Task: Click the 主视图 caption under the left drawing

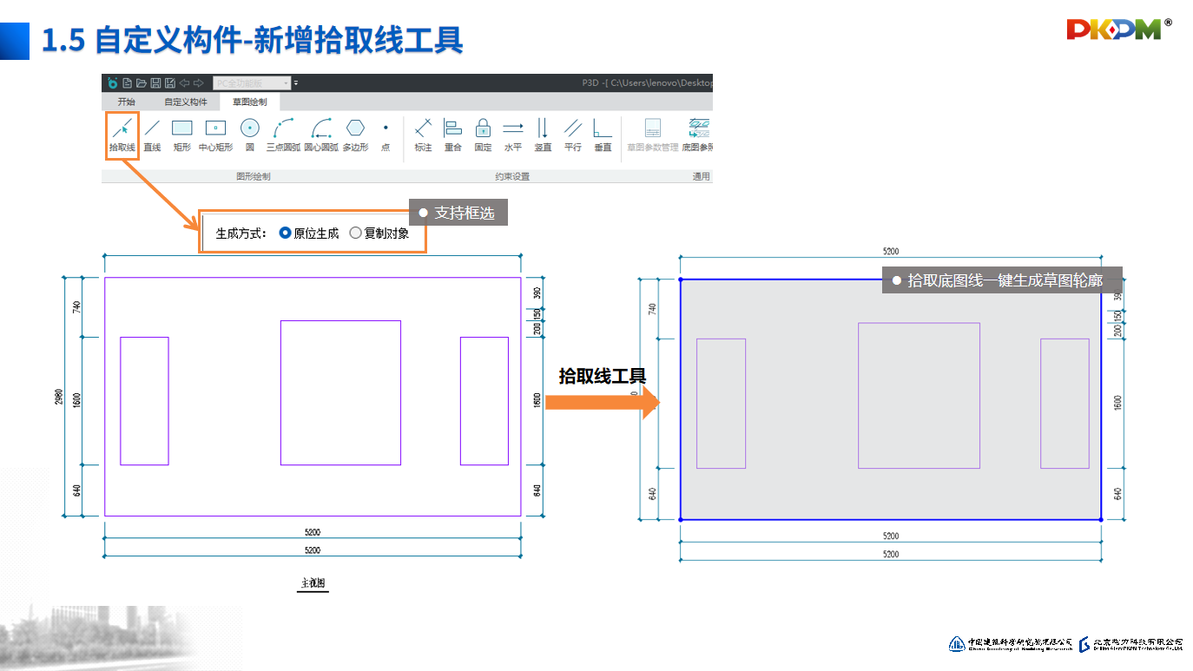Action: (313, 583)
